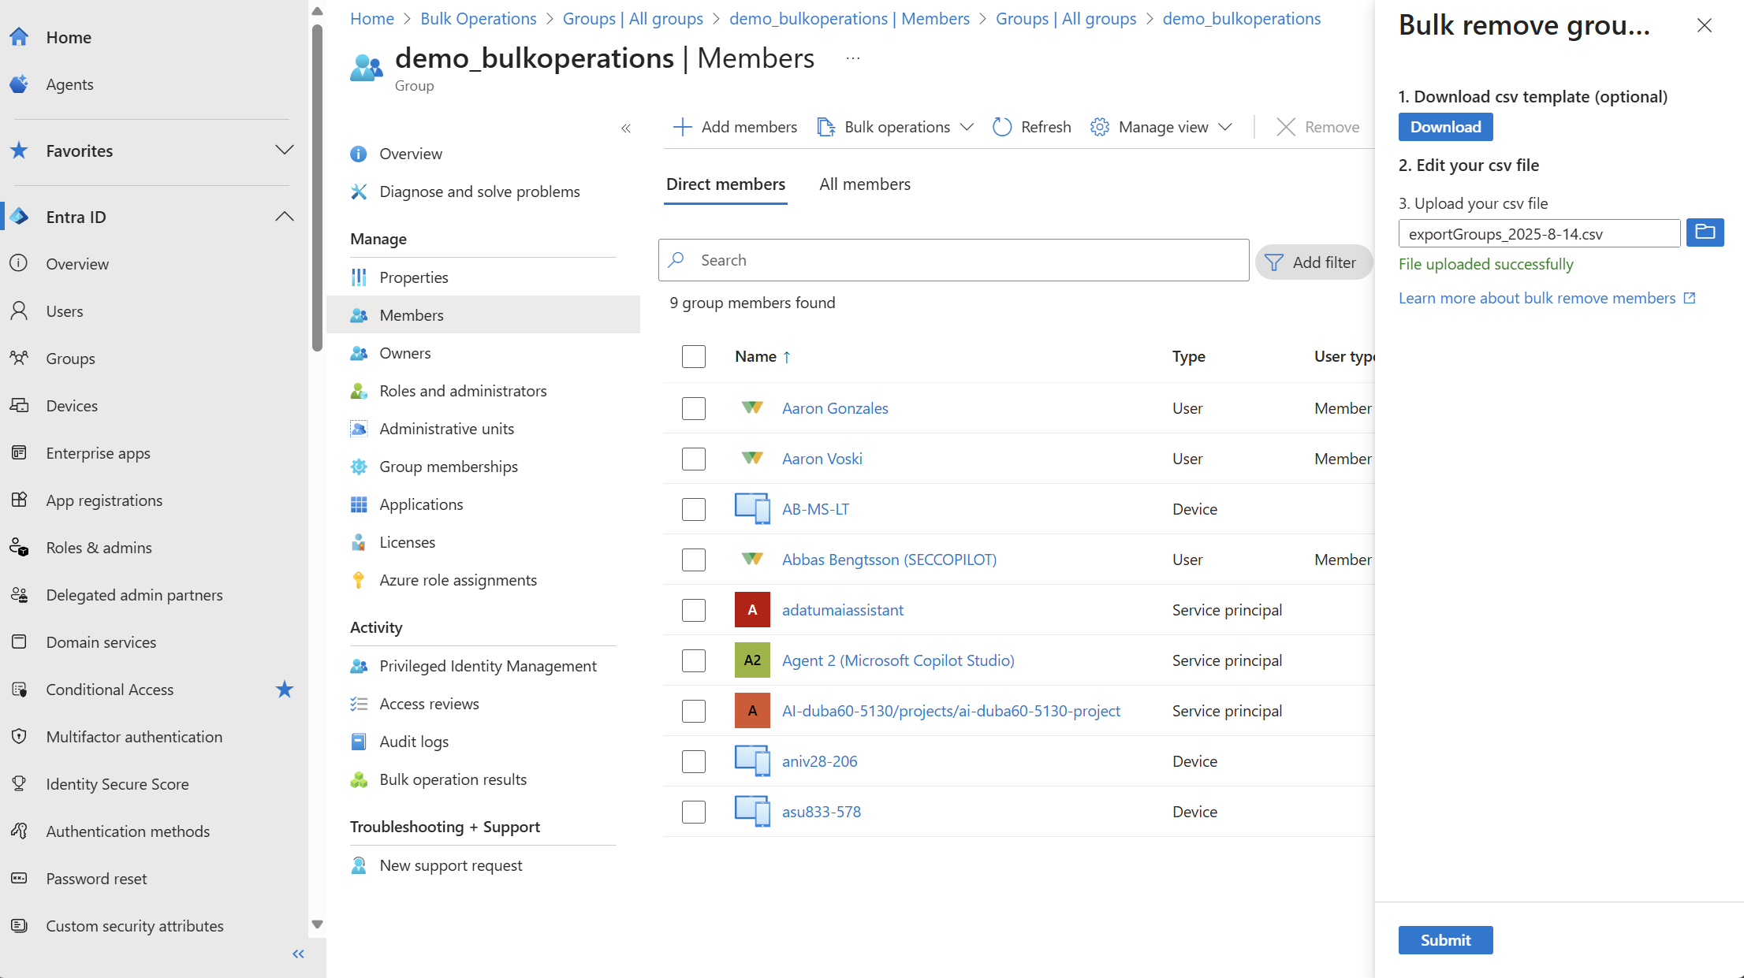This screenshot has height=978, width=1744.
Task: Click the folder icon to browse csv files
Action: 1705,232
